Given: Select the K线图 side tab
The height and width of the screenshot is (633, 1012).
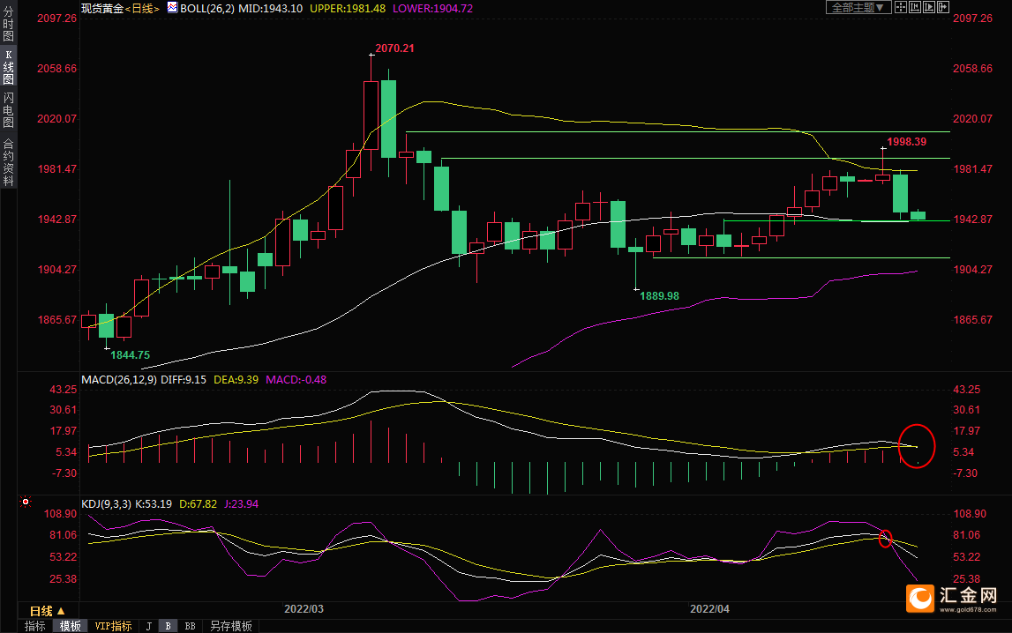Looking at the screenshot, I should [x=9, y=67].
